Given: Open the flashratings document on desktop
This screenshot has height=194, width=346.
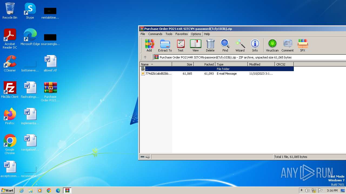Looking at the screenshot, I should [30, 90].
